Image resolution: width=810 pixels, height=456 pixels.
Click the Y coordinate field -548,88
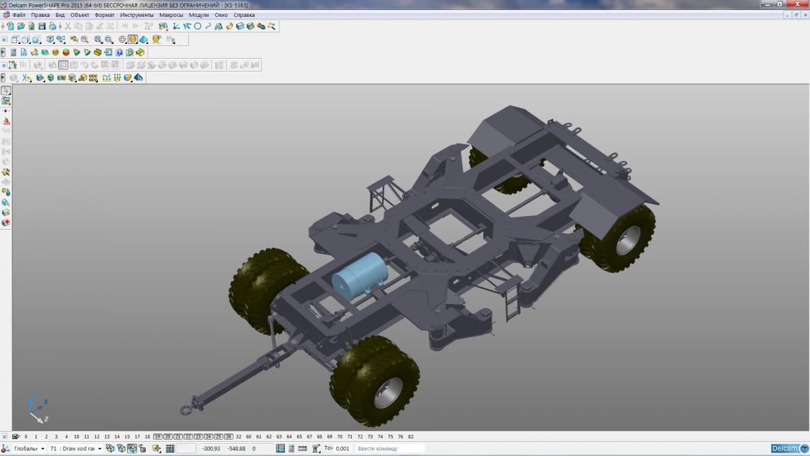click(236, 448)
